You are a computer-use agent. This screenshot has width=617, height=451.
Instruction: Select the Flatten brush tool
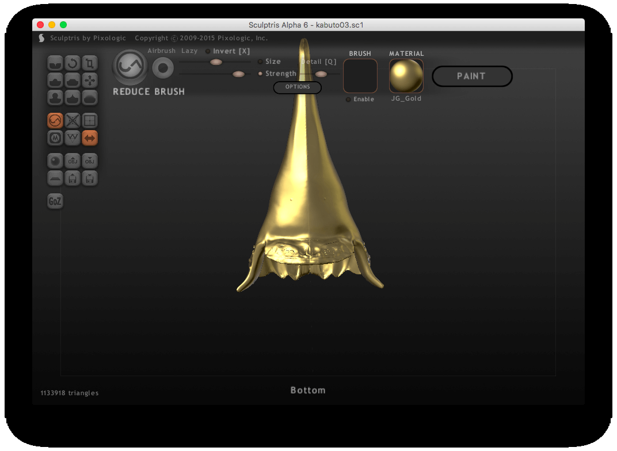tap(73, 80)
